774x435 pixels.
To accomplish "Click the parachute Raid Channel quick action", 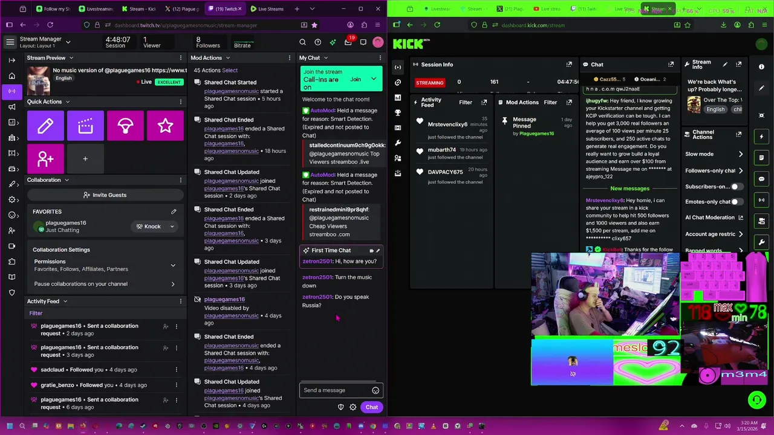I will pos(125,126).
